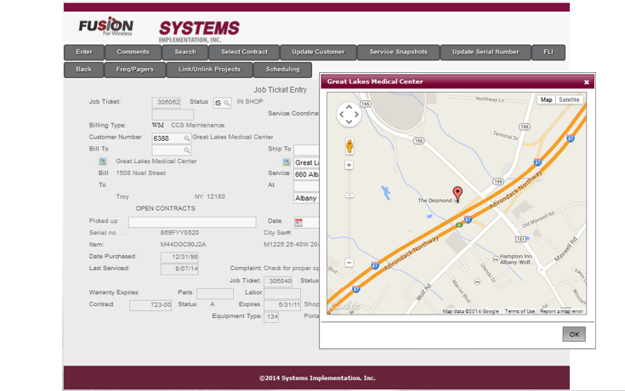The image size is (625, 391).
Task: Click the map pan direction control
Action: [349, 115]
